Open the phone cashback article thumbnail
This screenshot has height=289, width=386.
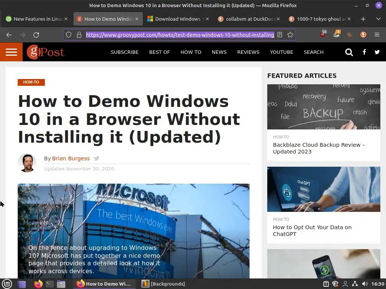pyautogui.click(x=323, y=264)
